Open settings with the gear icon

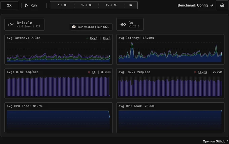pos(222,5)
